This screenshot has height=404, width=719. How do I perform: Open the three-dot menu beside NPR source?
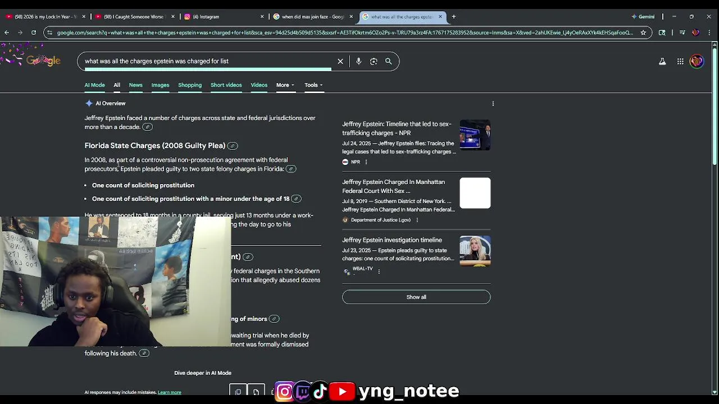pos(366,162)
